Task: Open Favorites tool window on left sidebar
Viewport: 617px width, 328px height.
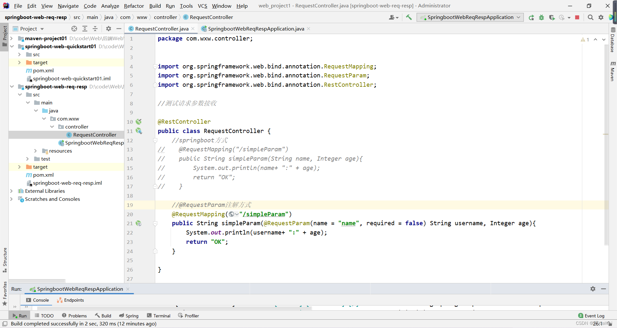Action: pos(4,294)
